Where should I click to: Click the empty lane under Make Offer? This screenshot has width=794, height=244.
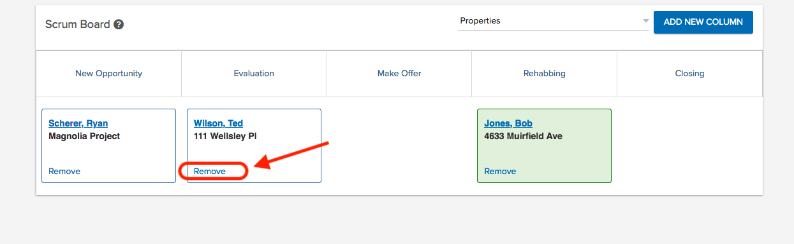[399, 146]
